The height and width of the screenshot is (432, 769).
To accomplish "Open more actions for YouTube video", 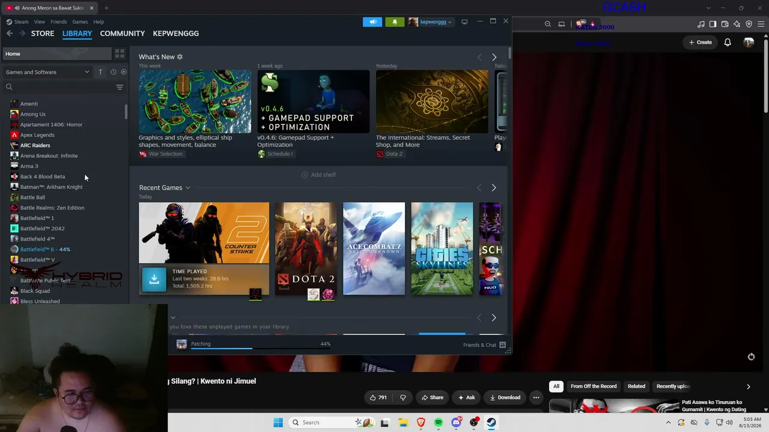I will 536,397.
